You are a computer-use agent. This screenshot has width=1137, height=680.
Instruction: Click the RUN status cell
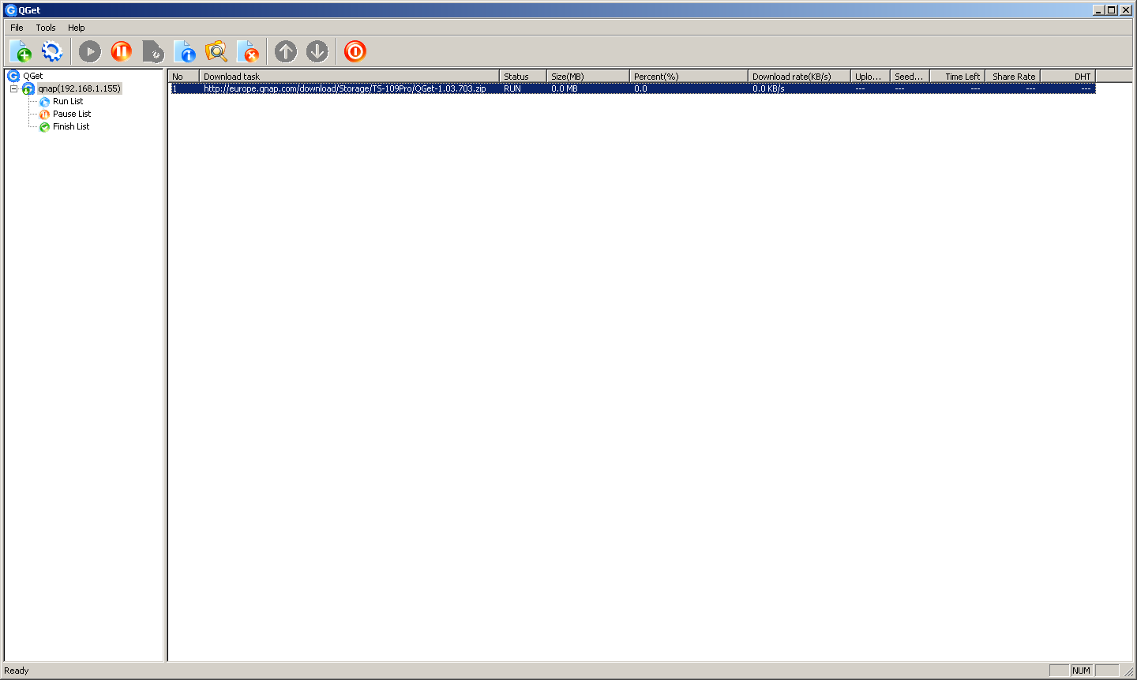(512, 88)
